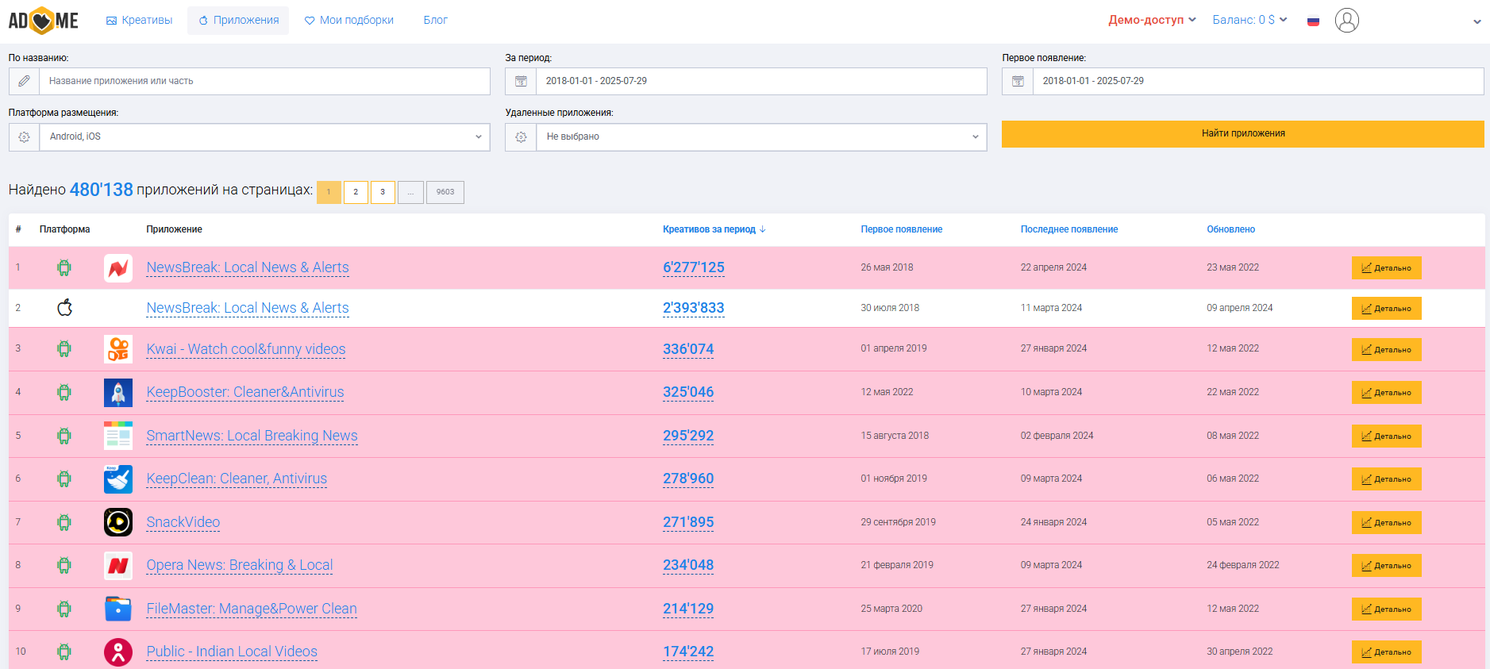Sort by Креативов за период column
The height and width of the screenshot is (669, 1490).
[714, 229]
